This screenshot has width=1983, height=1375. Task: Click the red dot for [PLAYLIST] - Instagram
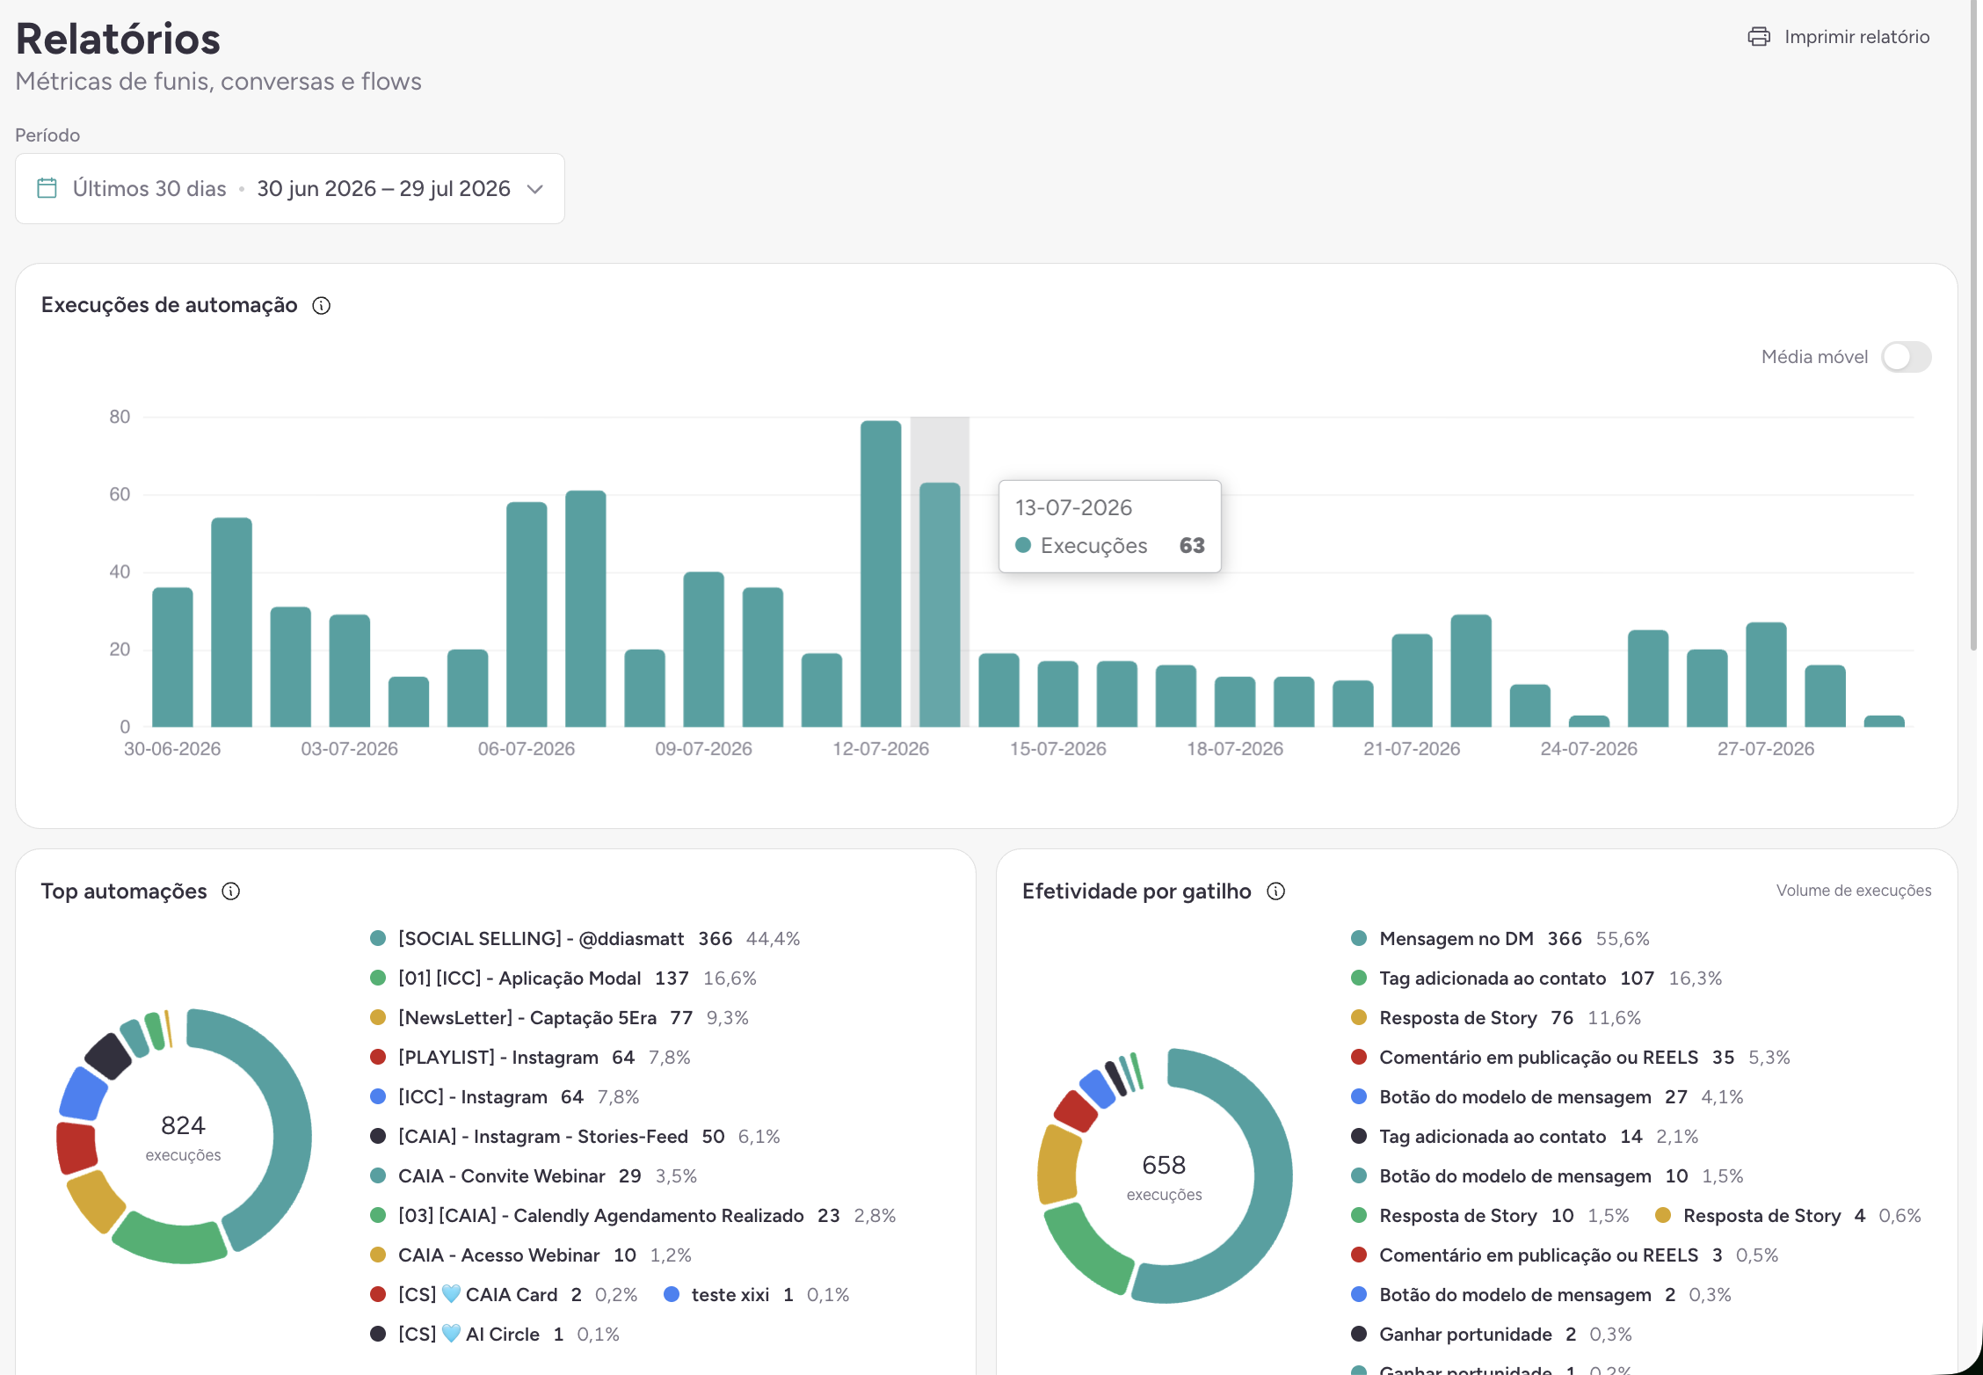(379, 1058)
